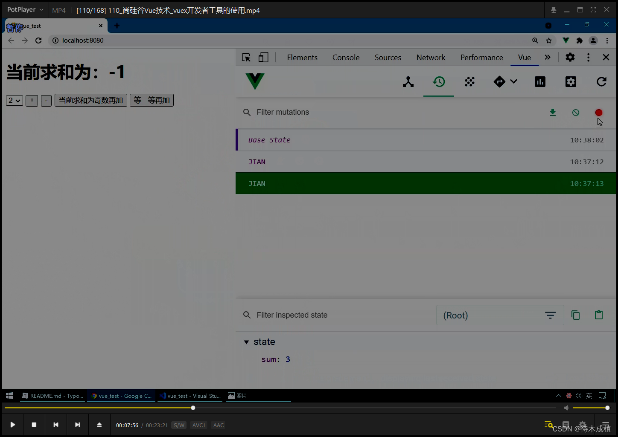This screenshot has width=618, height=437.
Task: Select the inspect element cursor icon
Action: [245, 57]
